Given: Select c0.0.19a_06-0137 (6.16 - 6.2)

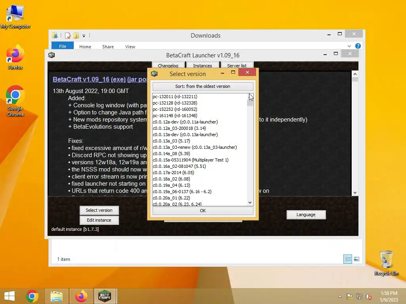Looking at the screenshot, I should tap(200, 192).
